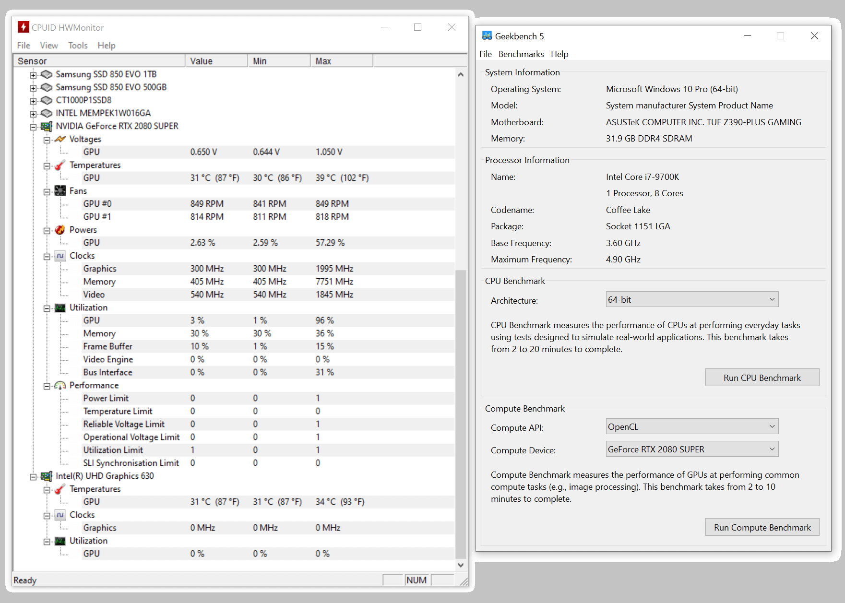Expand the CT1000P1SSD8 drive node
The height and width of the screenshot is (603, 845).
33,101
